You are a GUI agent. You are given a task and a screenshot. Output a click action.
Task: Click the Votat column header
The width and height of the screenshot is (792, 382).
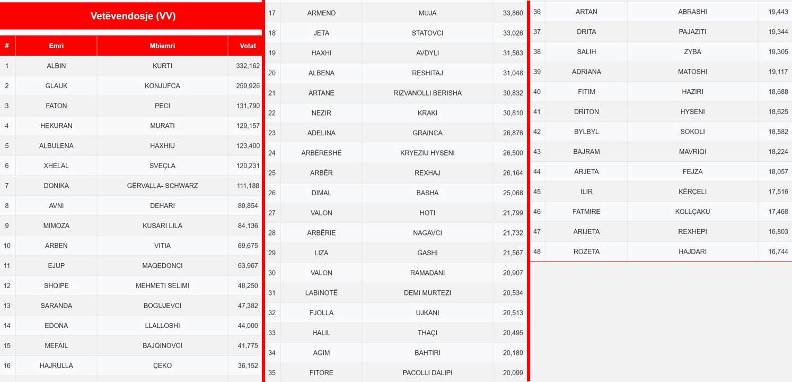[248, 46]
